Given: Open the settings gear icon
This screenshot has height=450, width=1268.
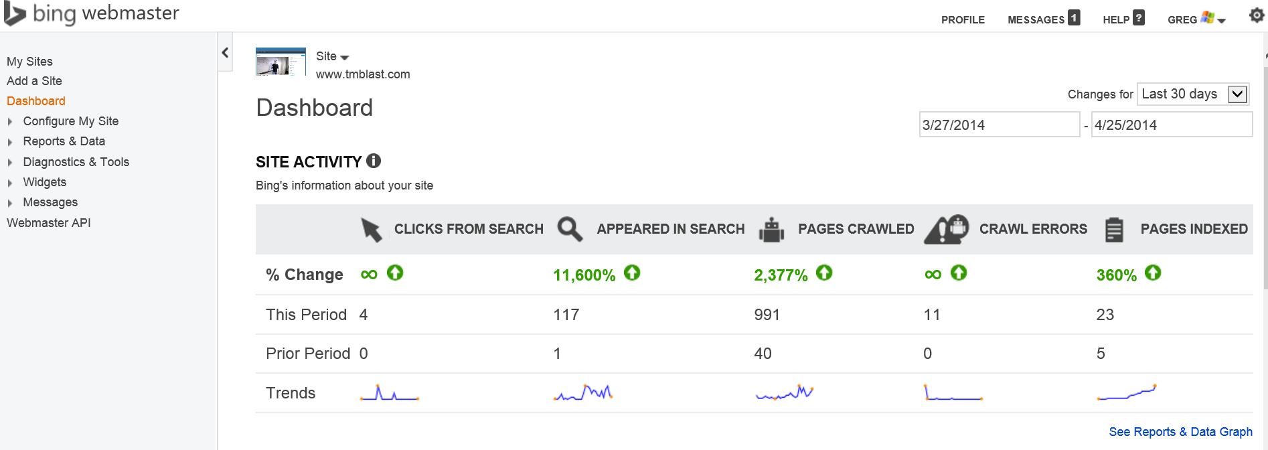Looking at the screenshot, I should (1257, 15).
